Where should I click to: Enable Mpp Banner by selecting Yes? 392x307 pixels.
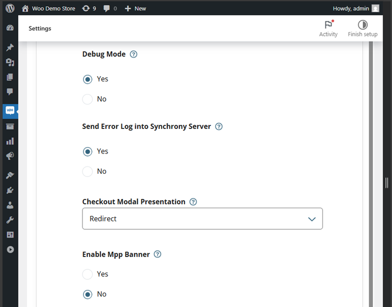coord(88,274)
